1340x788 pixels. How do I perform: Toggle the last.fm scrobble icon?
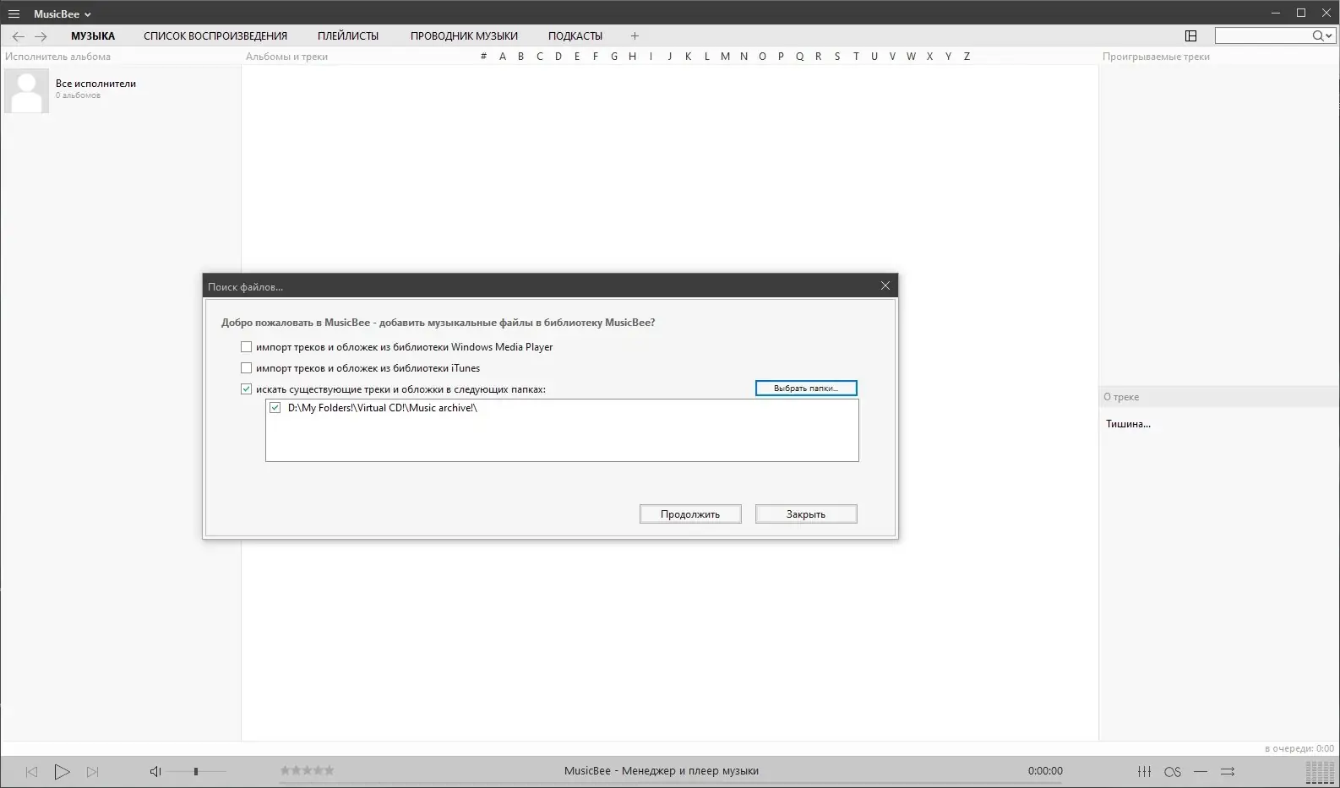pos(1173,772)
